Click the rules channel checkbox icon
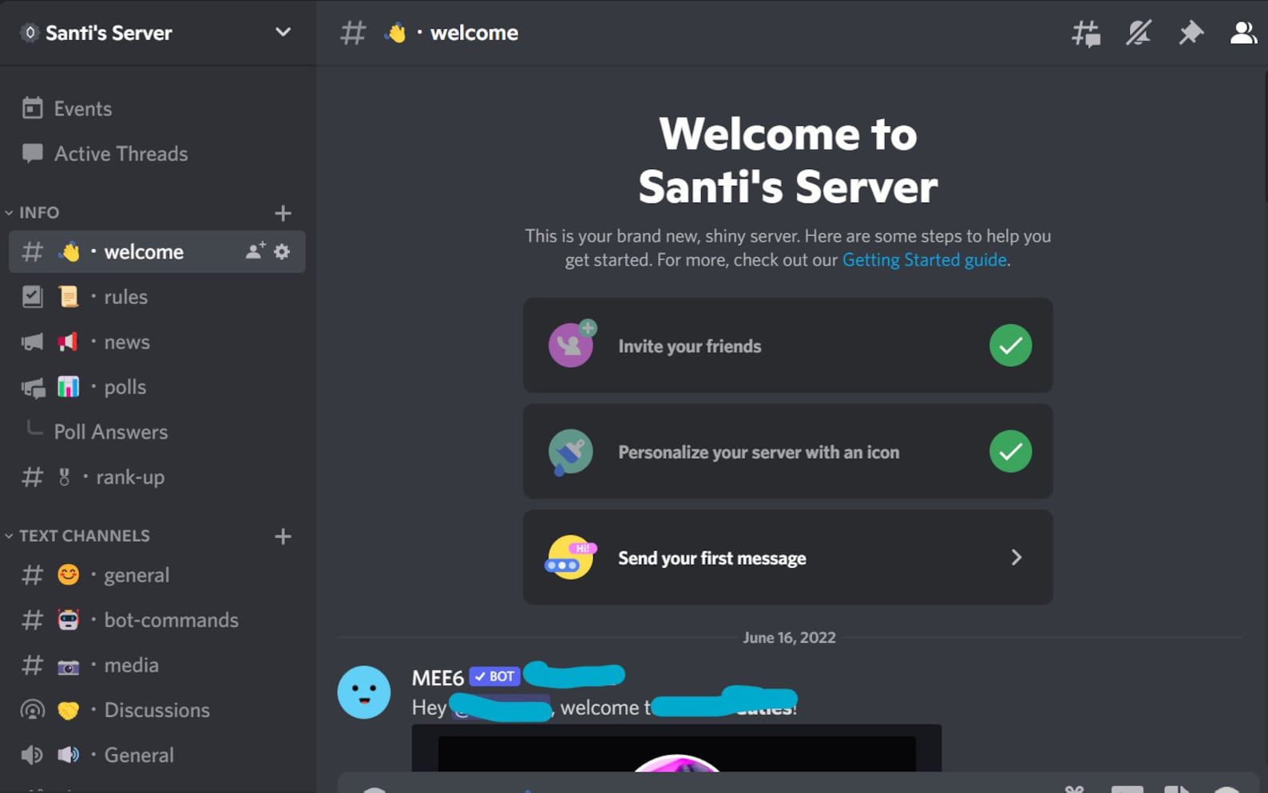Screen dimensions: 1268x793 click(x=32, y=297)
